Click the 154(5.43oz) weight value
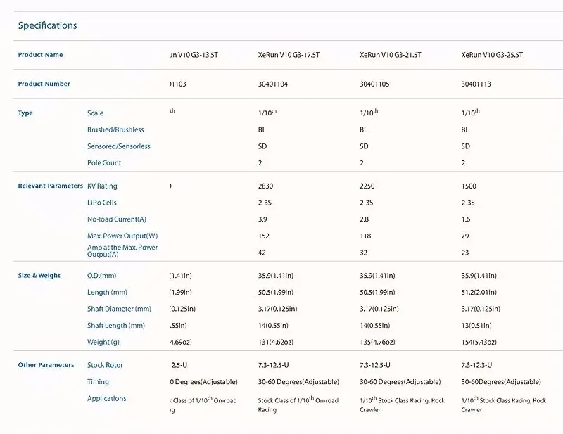 click(479, 342)
